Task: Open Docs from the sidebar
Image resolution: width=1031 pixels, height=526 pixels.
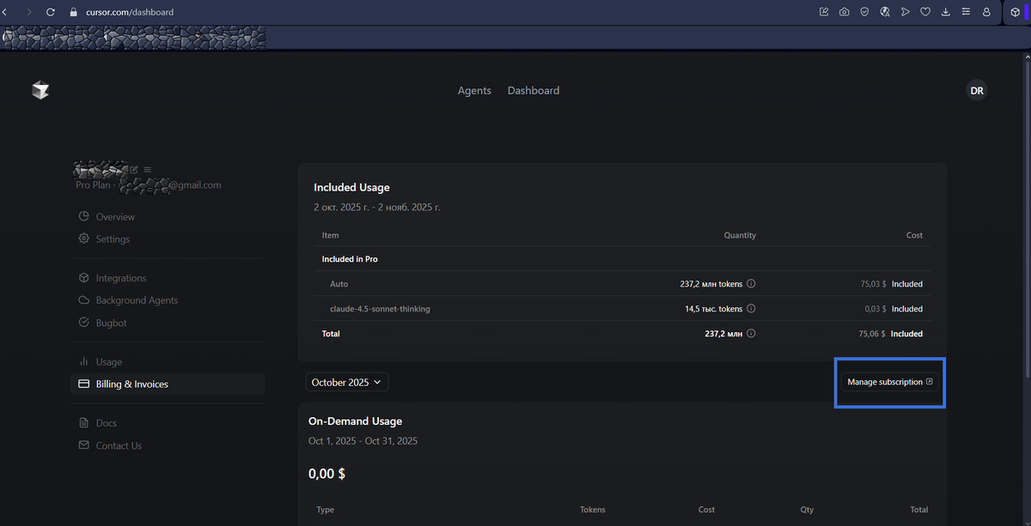Action: [x=168, y=423]
